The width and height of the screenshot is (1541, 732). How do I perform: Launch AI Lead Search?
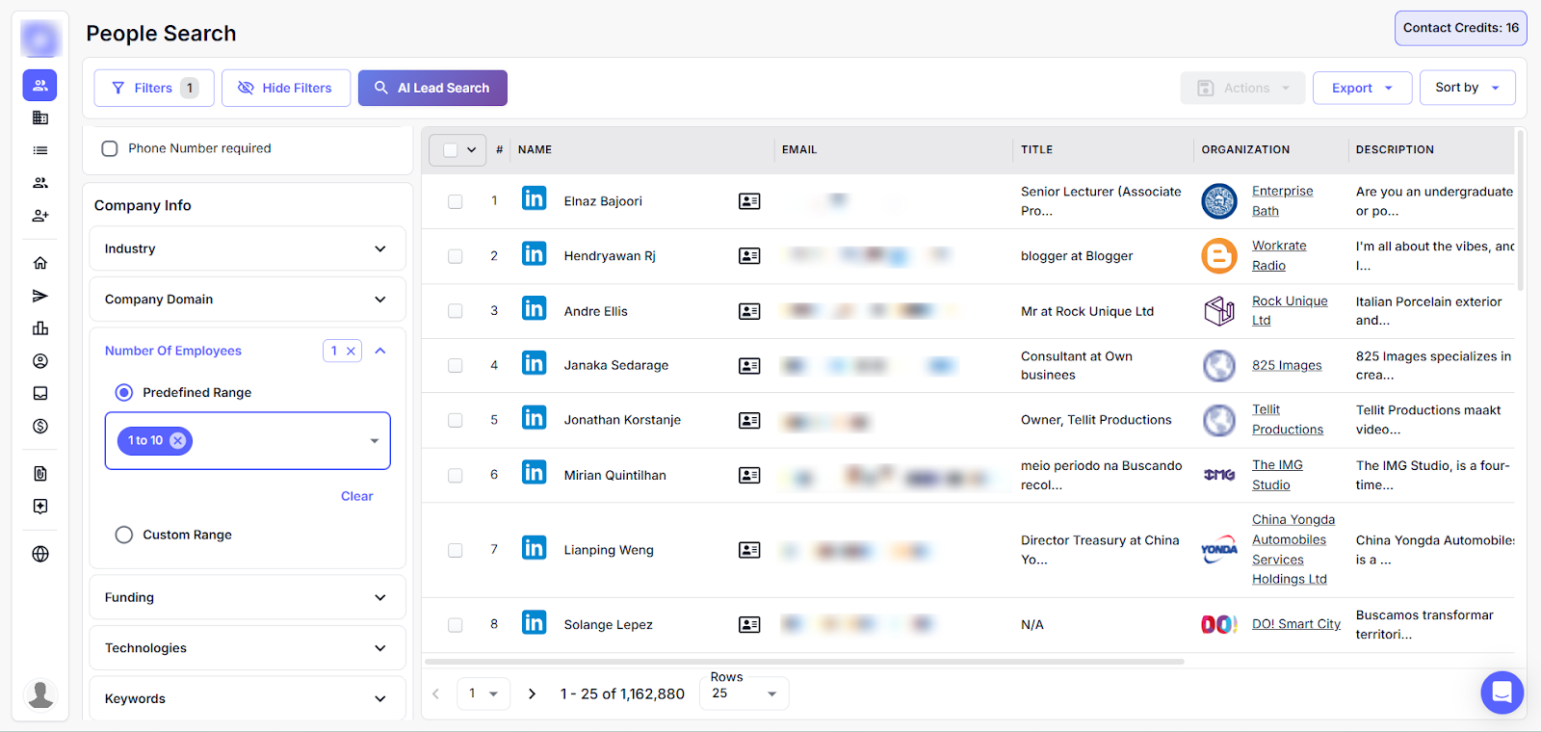(x=432, y=88)
